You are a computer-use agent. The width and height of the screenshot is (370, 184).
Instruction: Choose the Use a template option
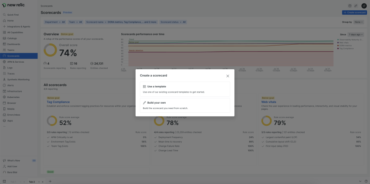click(185, 89)
